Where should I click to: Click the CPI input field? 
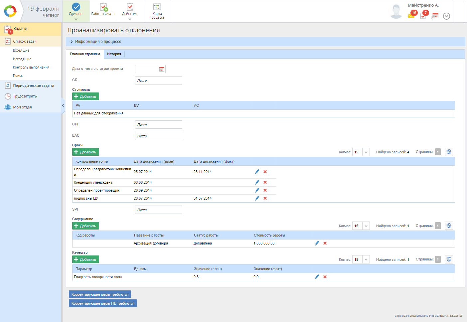pos(158,125)
